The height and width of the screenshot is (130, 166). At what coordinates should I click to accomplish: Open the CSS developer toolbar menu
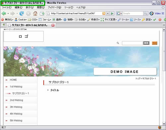click(33, 20)
